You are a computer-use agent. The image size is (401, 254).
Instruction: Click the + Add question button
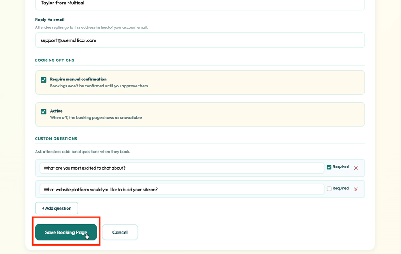click(56, 208)
